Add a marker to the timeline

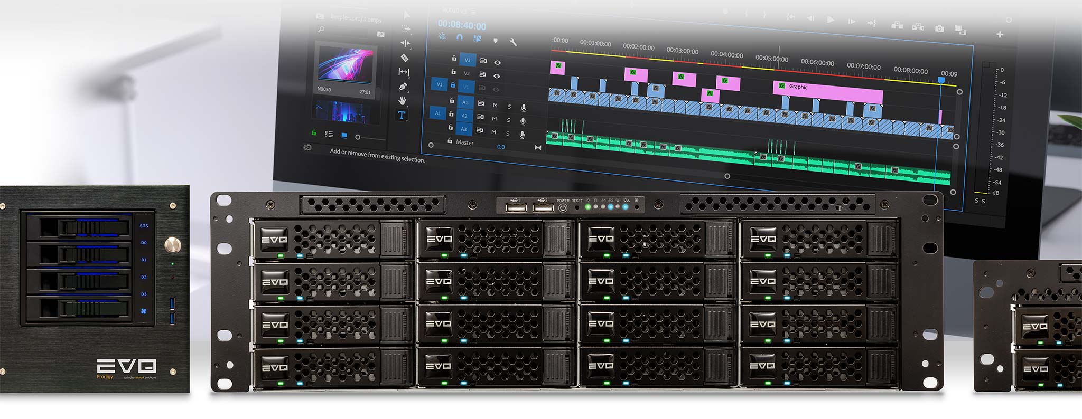(495, 40)
